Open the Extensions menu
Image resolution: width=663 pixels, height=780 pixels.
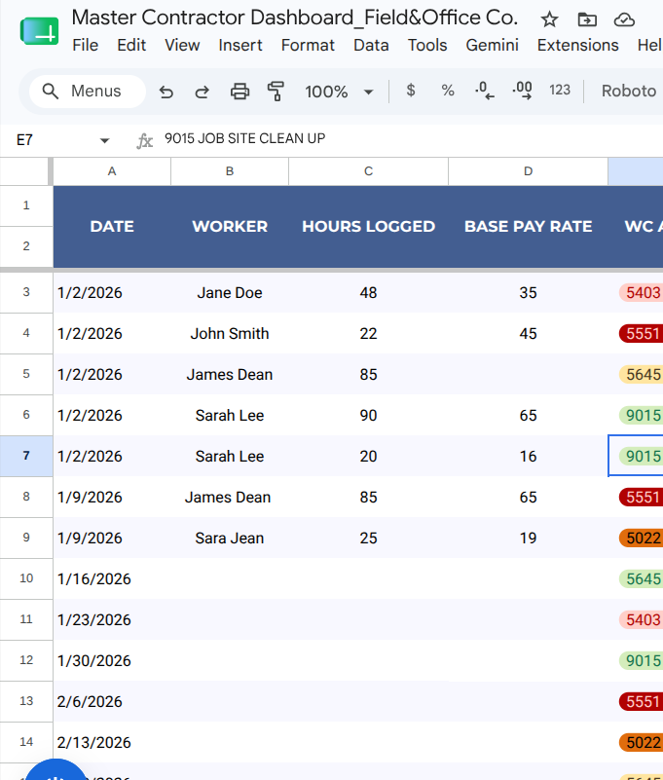coord(578,45)
